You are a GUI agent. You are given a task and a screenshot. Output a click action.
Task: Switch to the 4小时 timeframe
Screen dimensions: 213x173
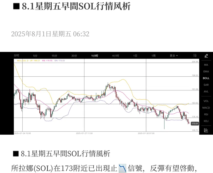pos(116,56)
